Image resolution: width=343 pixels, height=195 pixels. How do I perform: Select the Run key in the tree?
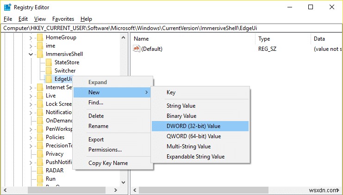[x=50, y=179]
